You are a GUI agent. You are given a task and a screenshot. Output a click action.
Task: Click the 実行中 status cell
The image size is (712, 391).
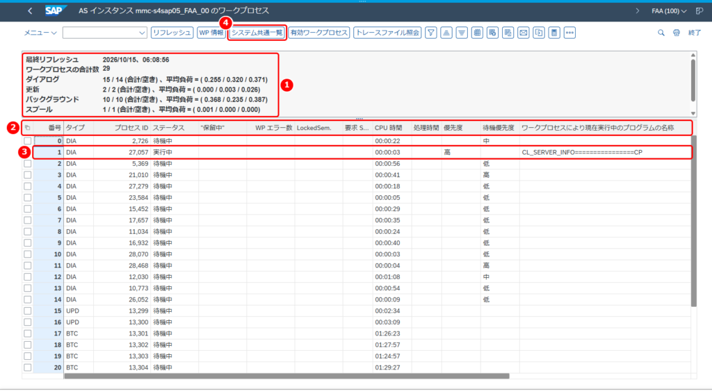tap(175, 152)
